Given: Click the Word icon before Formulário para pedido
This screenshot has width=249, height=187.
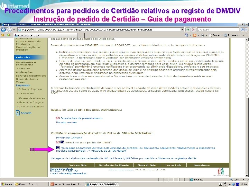Looking at the screenshot, I should pos(62,142).
